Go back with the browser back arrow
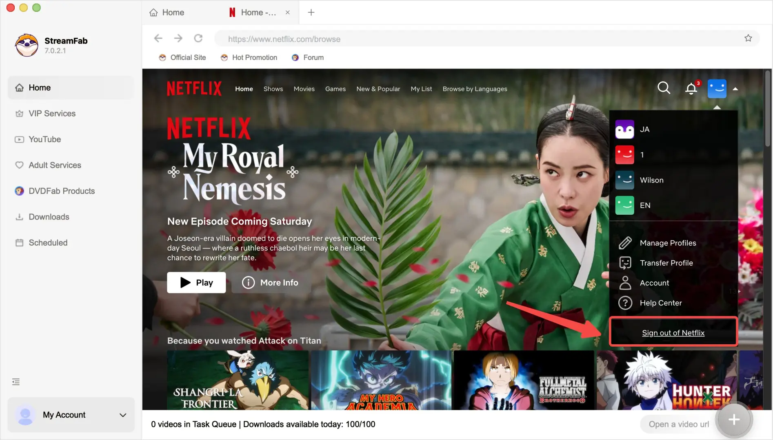This screenshot has width=773, height=440. 158,38
